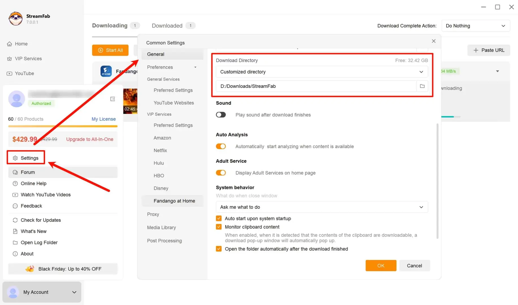Select Hulu under VIP Services
This screenshot has width=518, height=305.
(x=159, y=163)
